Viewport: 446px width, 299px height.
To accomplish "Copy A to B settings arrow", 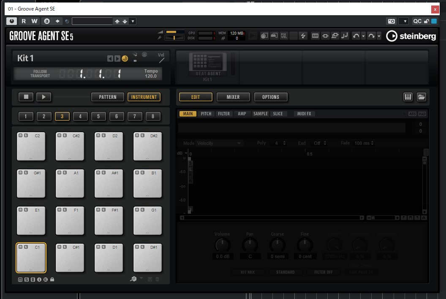I will 57,21.
